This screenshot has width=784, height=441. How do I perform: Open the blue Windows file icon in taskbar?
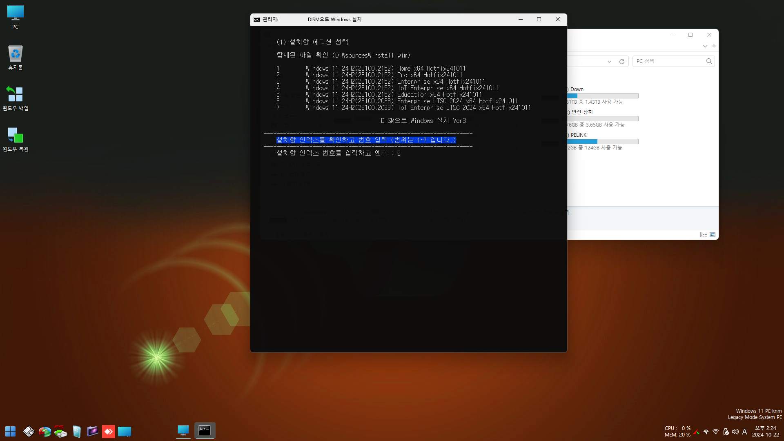click(76, 431)
